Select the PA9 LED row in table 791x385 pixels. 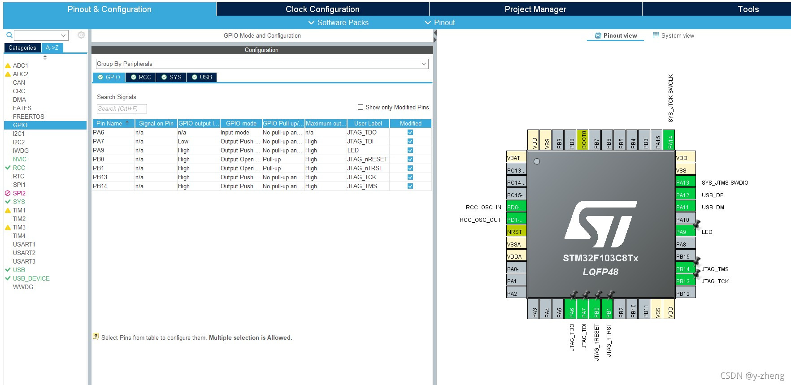262,150
